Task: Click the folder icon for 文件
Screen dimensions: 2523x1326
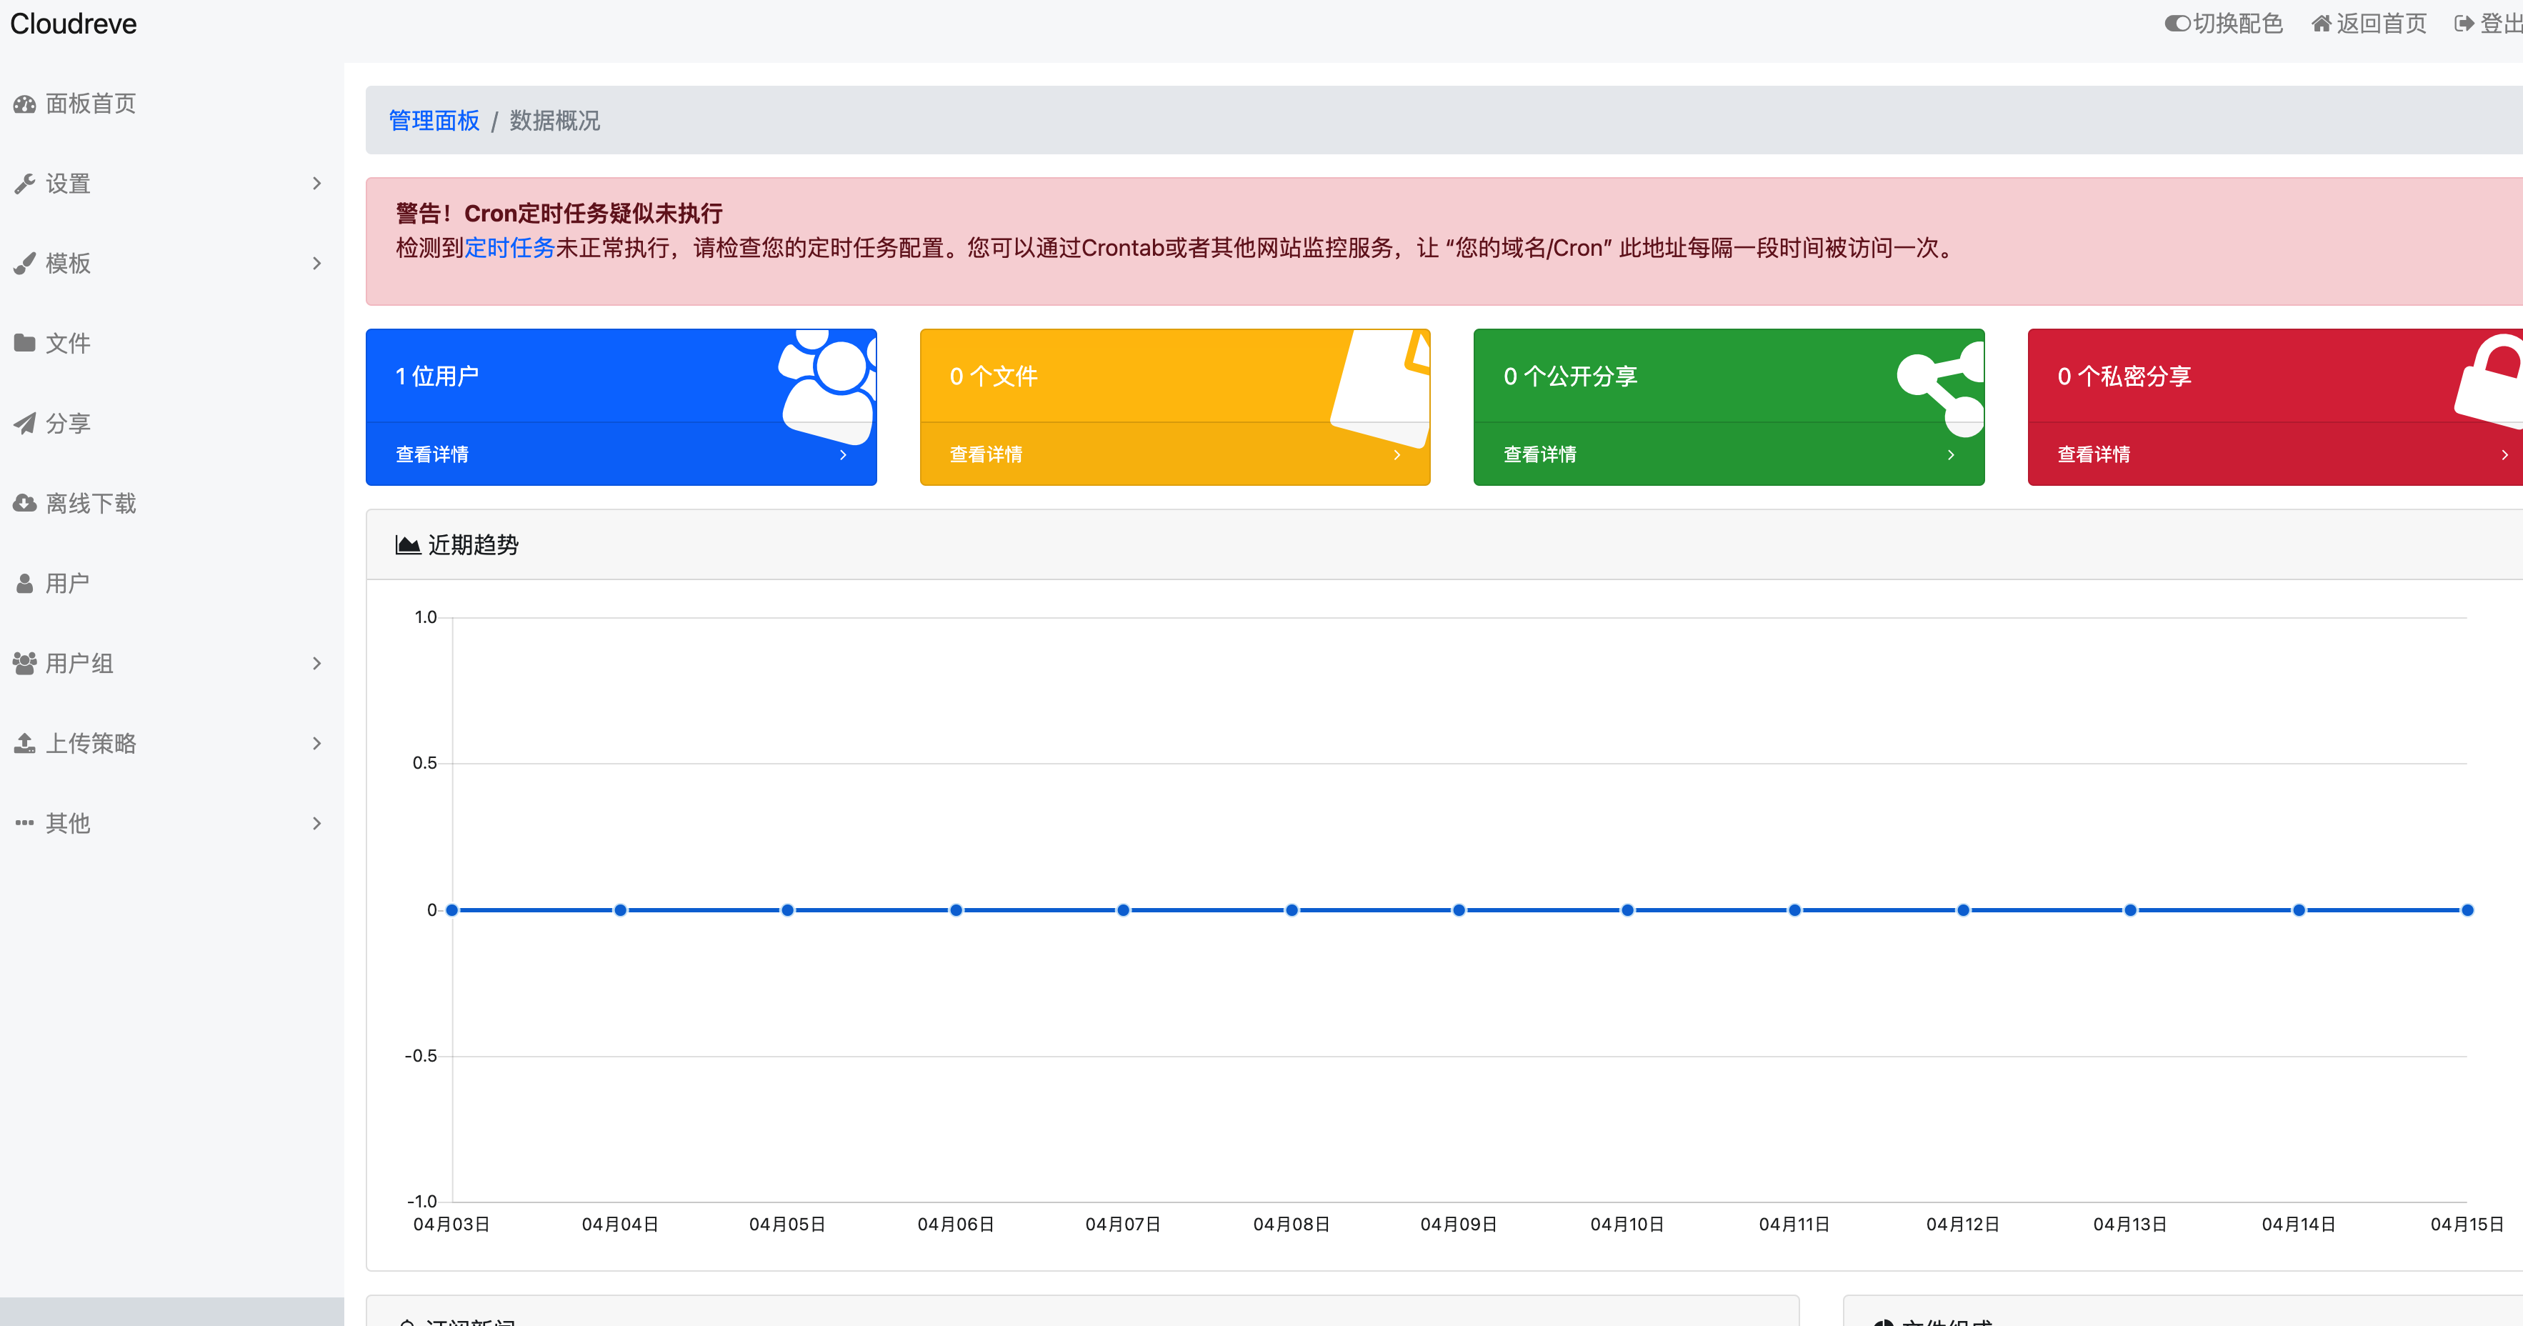Action: point(24,343)
